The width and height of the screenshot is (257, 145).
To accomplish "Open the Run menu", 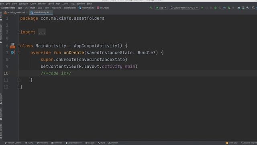I will 58,4.
